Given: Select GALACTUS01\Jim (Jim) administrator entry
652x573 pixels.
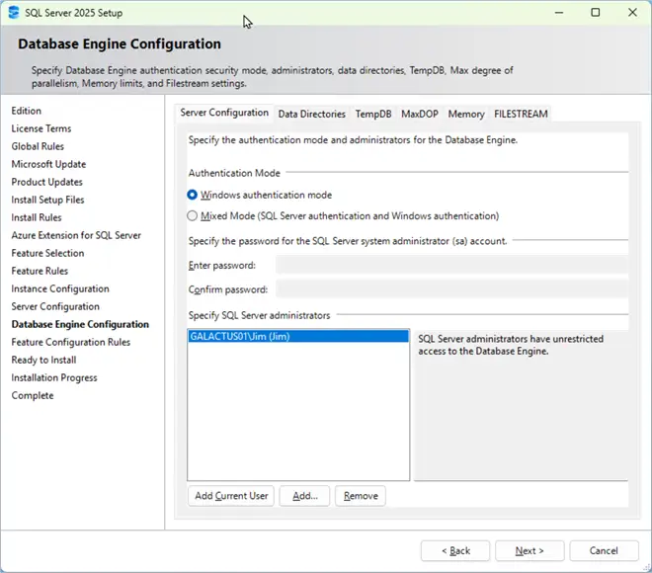Looking at the screenshot, I should 298,337.
